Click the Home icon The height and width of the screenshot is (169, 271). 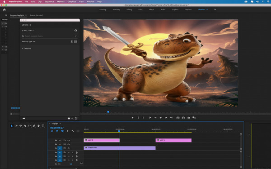[x=5, y=9]
